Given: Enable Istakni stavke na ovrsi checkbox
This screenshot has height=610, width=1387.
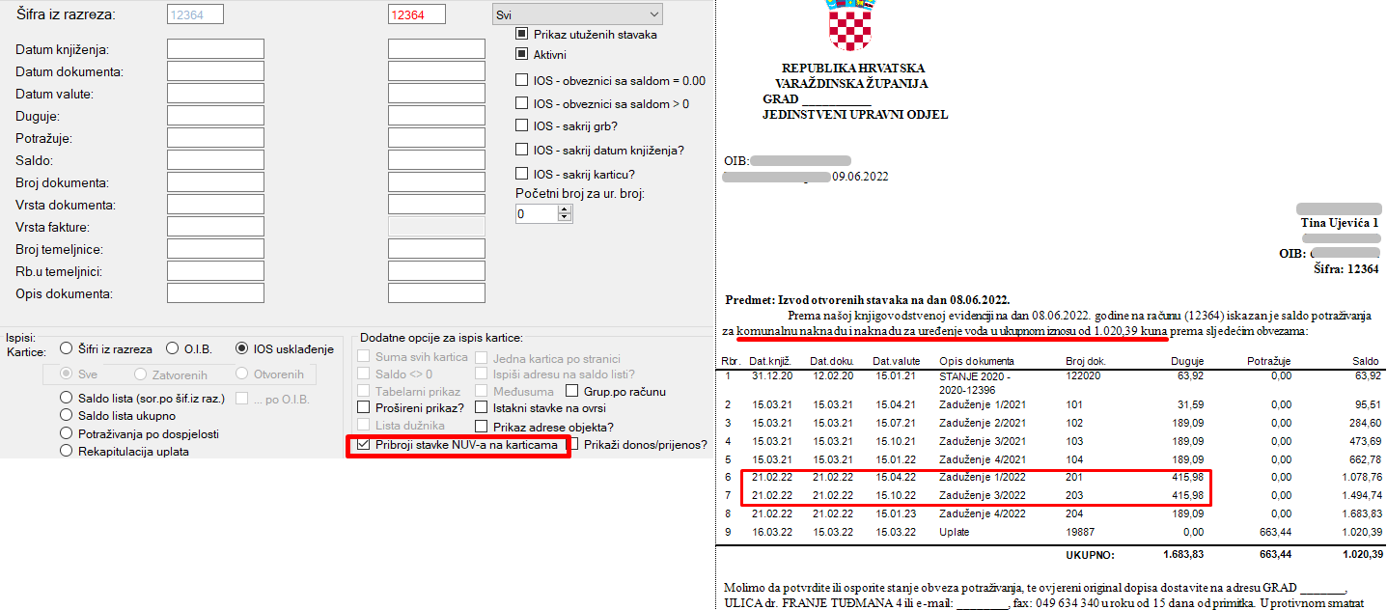Looking at the screenshot, I should [x=482, y=408].
